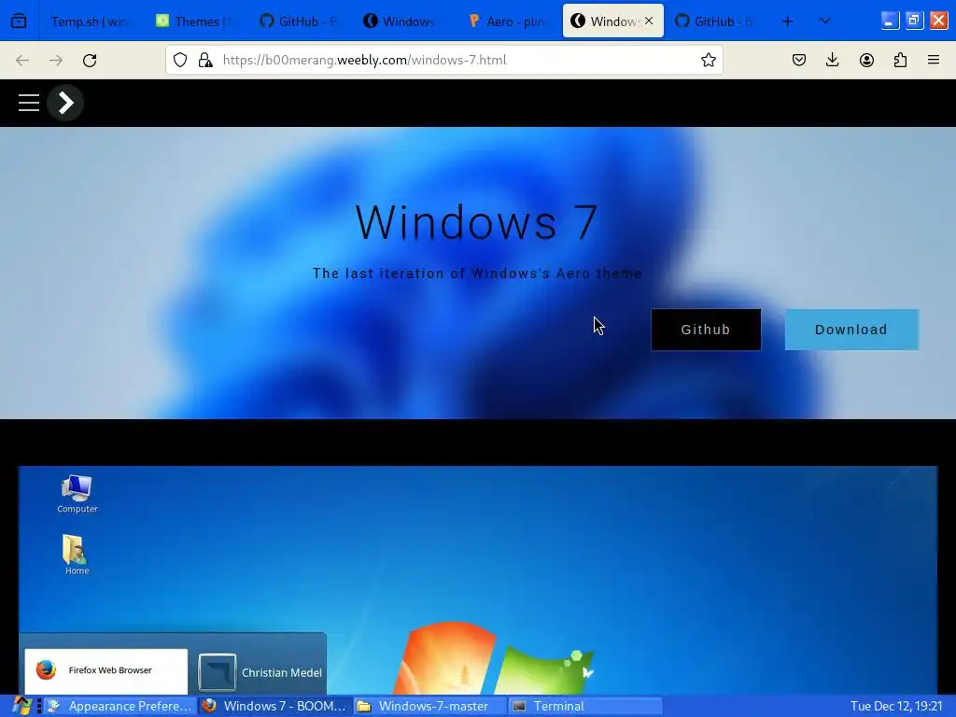Click the taskbar date and time clock
Screen dimensions: 956x717
click(x=896, y=706)
